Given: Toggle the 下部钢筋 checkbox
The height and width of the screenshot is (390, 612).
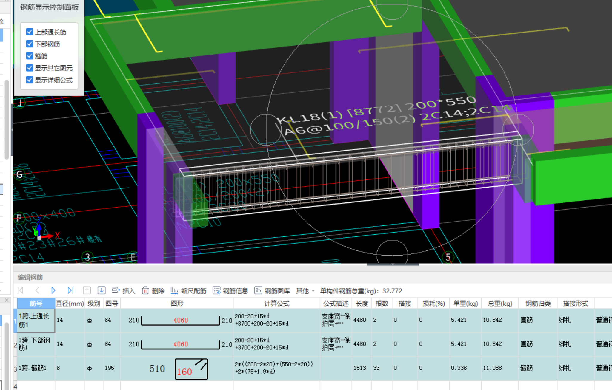Looking at the screenshot, I should [x=30, y=44].
